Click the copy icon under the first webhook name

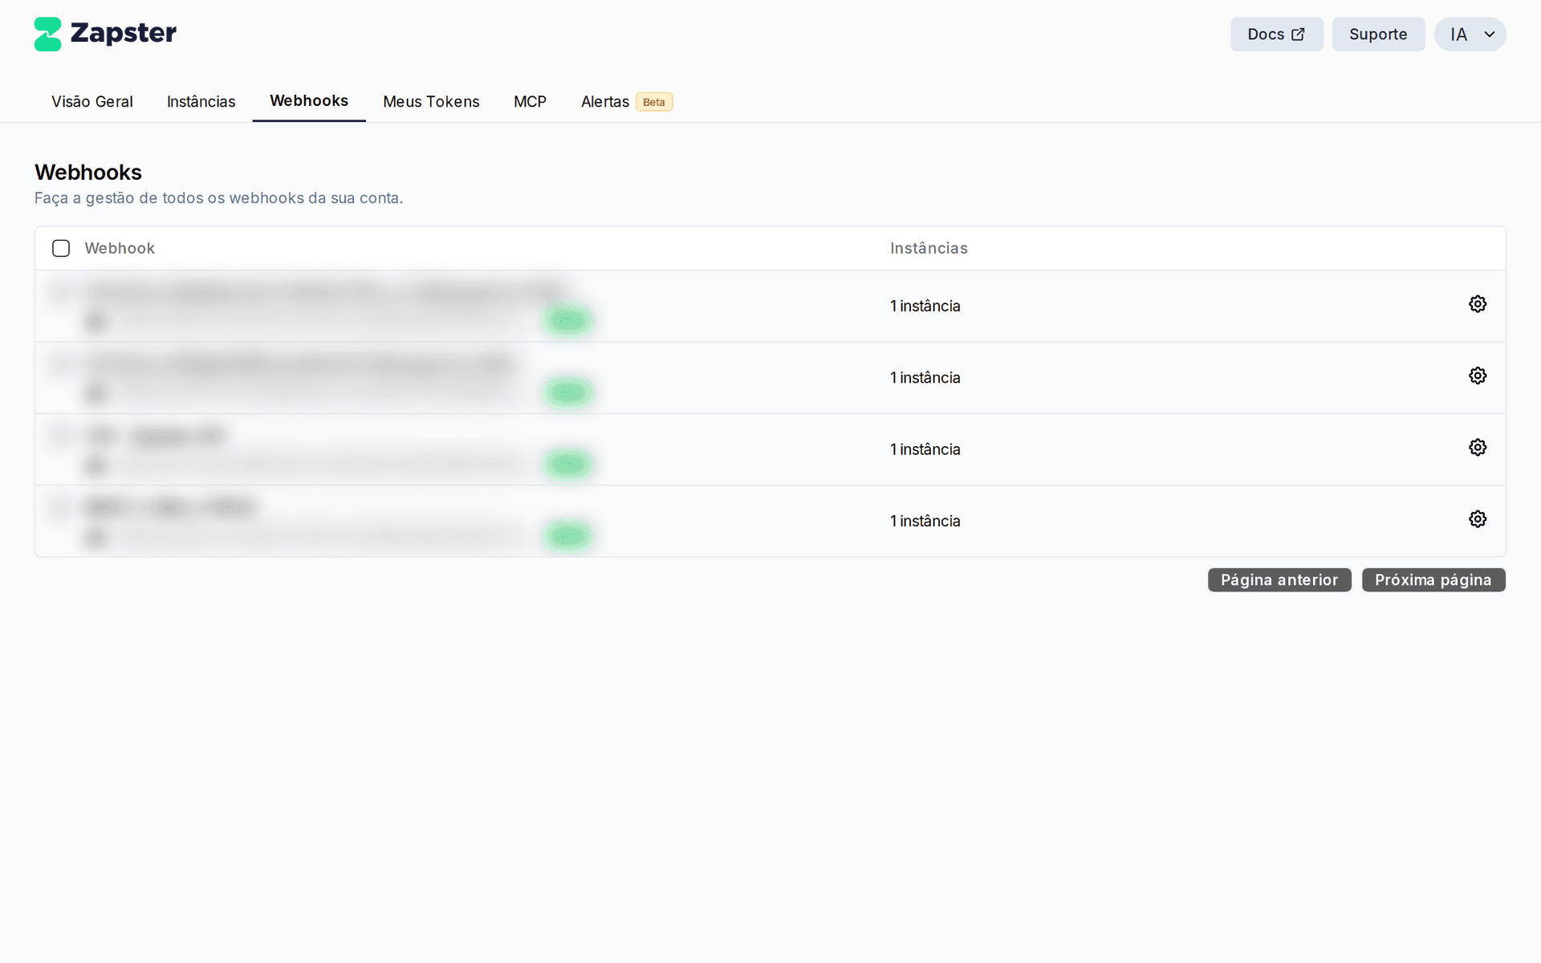[x=96, y=322]
